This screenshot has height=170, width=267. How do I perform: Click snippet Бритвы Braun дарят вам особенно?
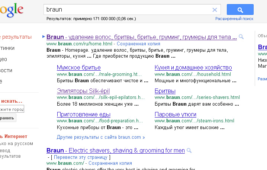coord(197,104)
